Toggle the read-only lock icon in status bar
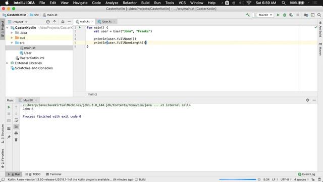 pyautogui.click(x=313, y=179)
